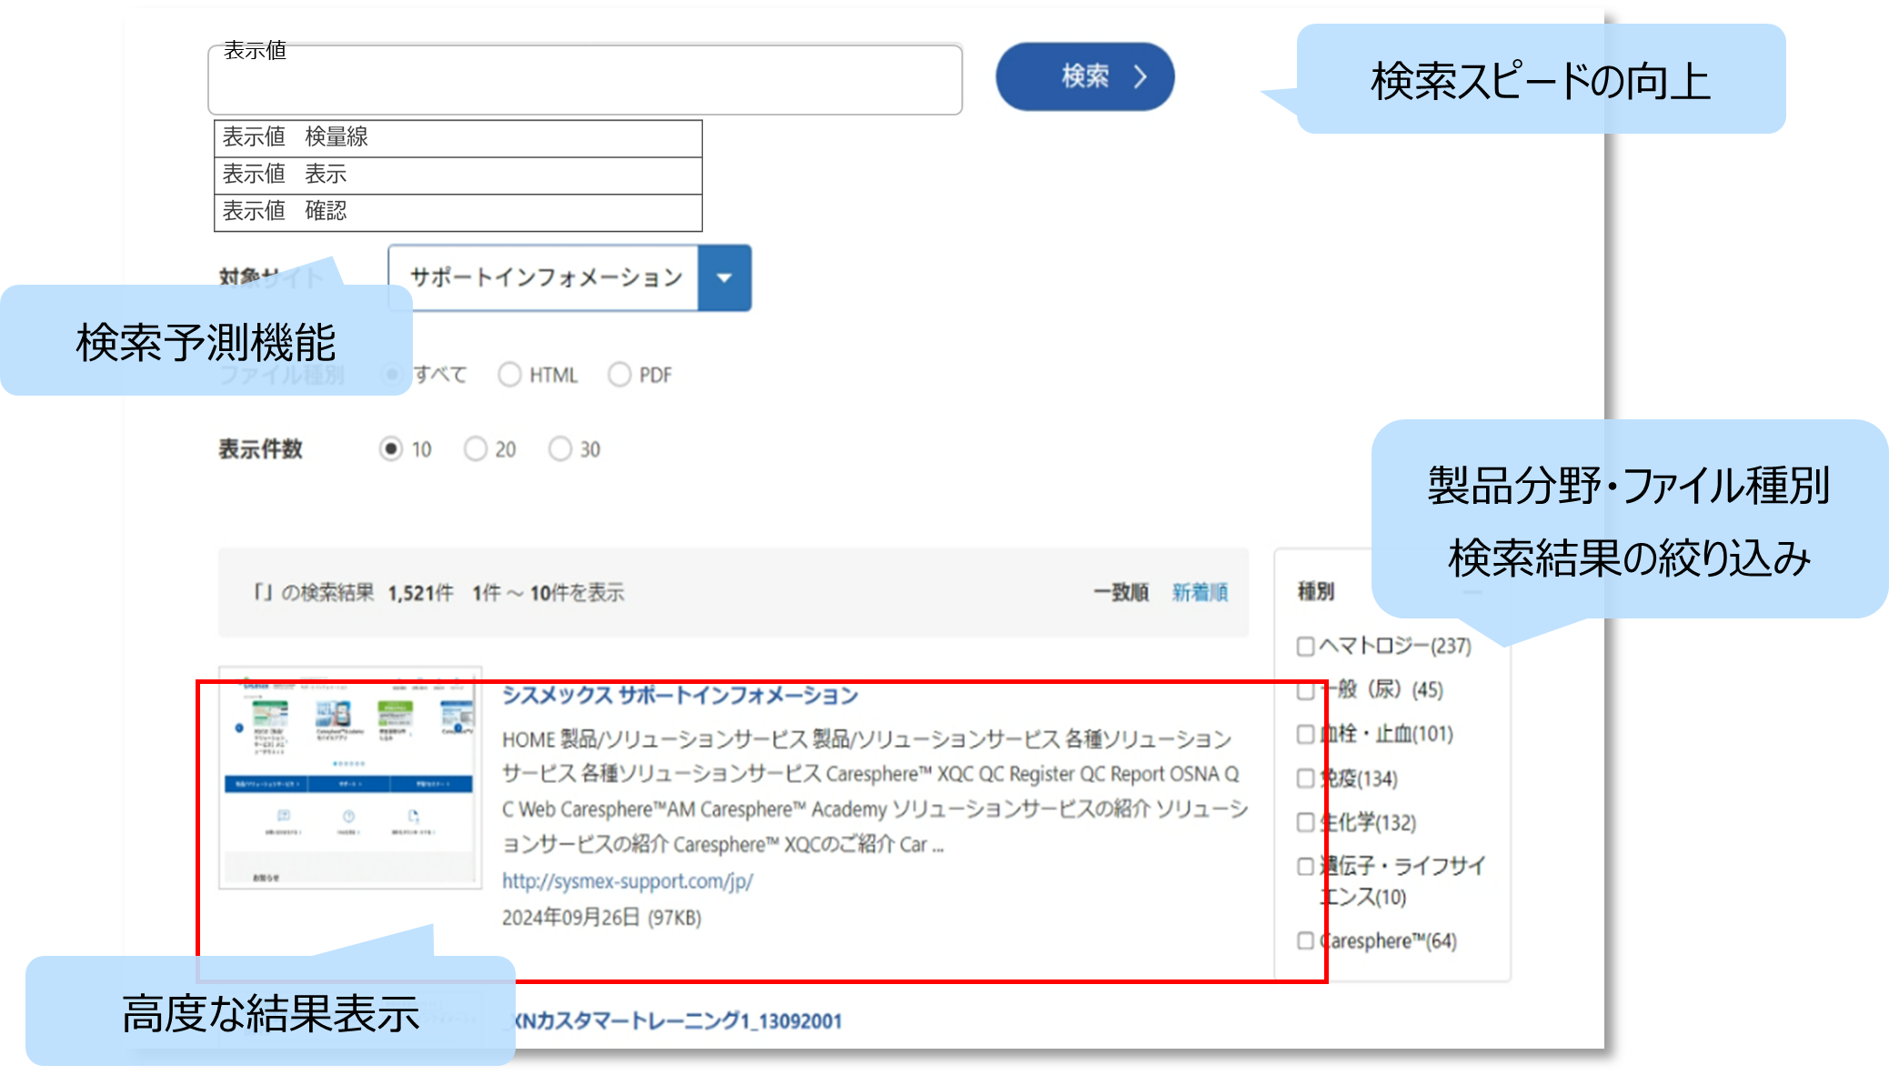The width and height of the screenshot is (1889, 1075).
Task: Check the ヘマトロジー(237) filter
Action: click(1305, 646)
